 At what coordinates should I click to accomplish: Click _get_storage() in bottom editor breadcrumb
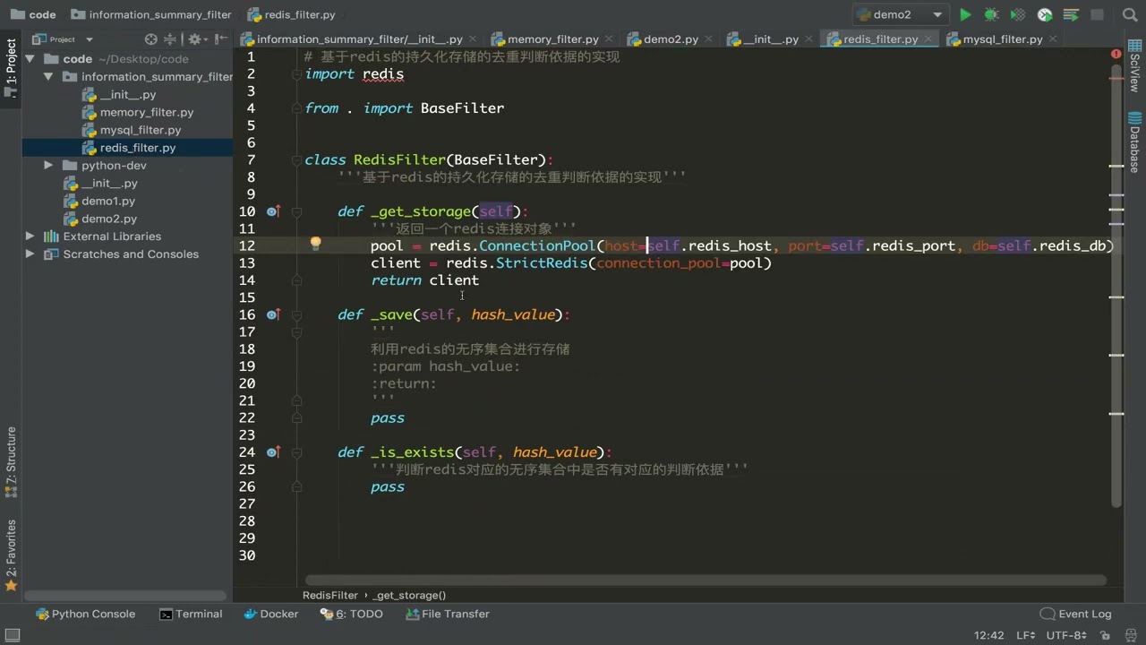tap(410, 595)
